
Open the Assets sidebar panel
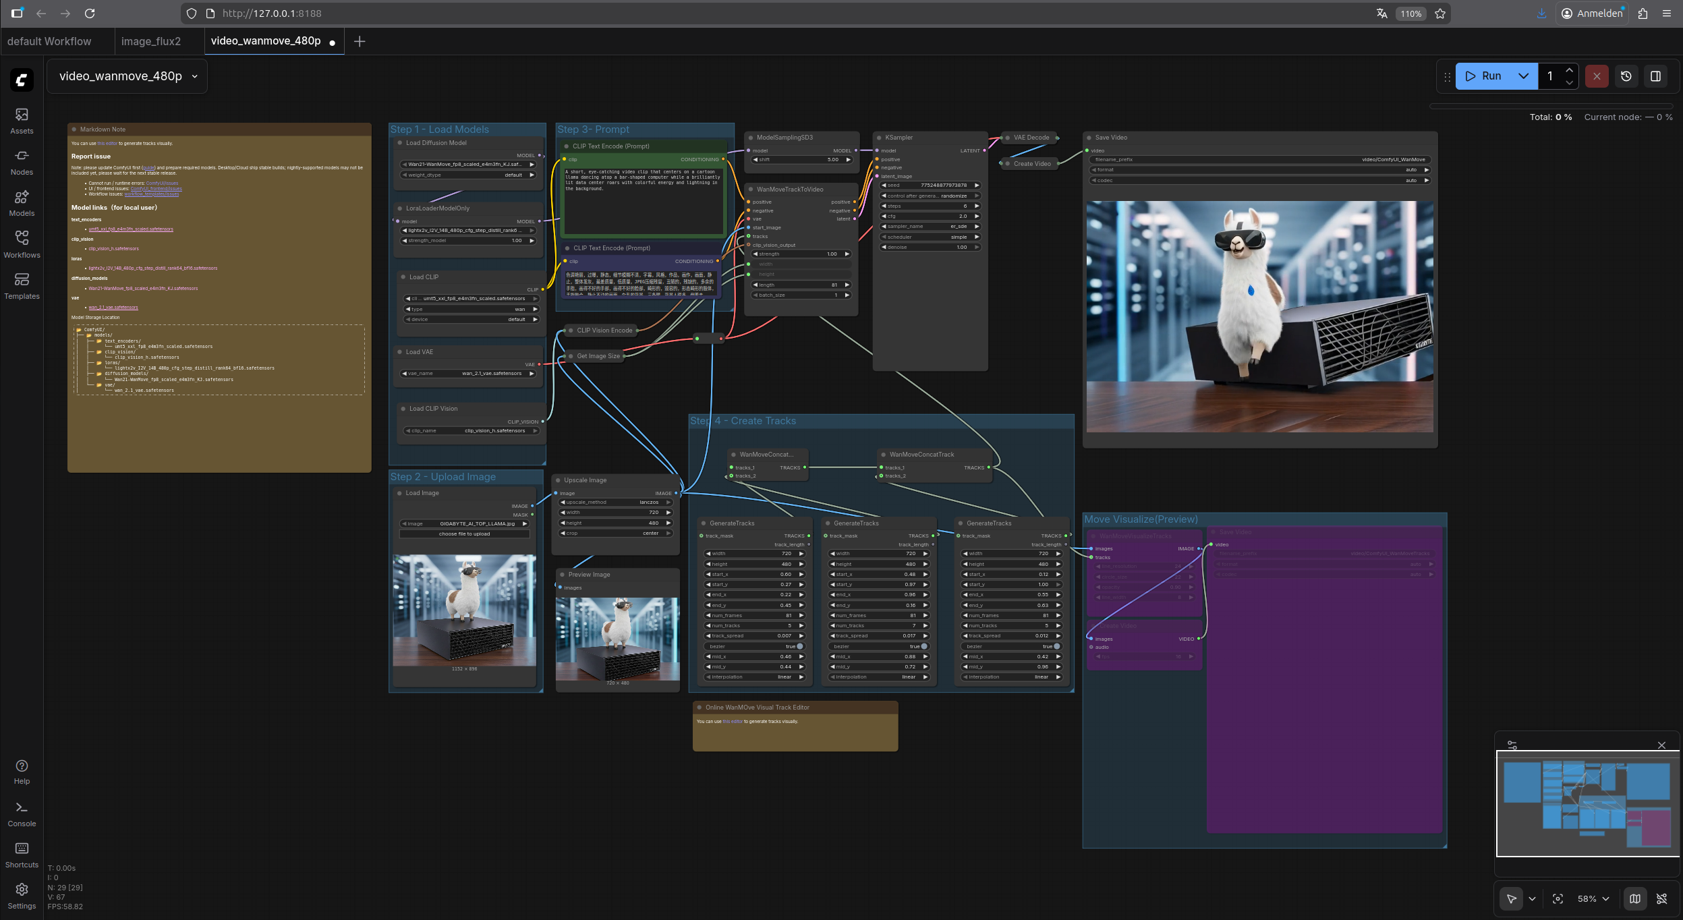pos(22,121)
